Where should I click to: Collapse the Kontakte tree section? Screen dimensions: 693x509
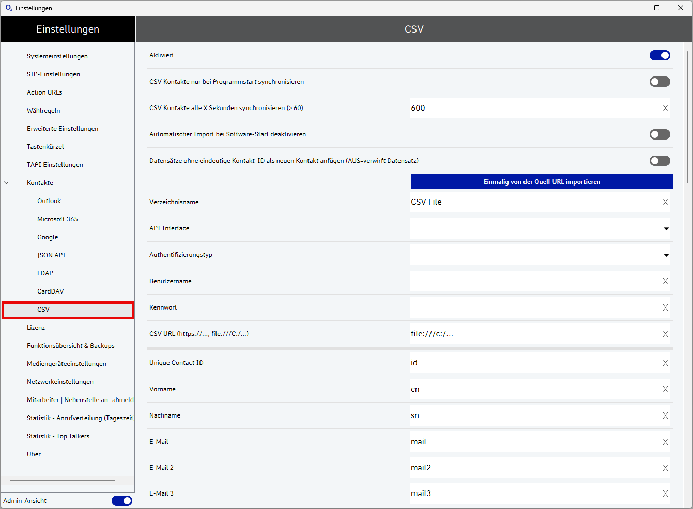pos(6,183)
